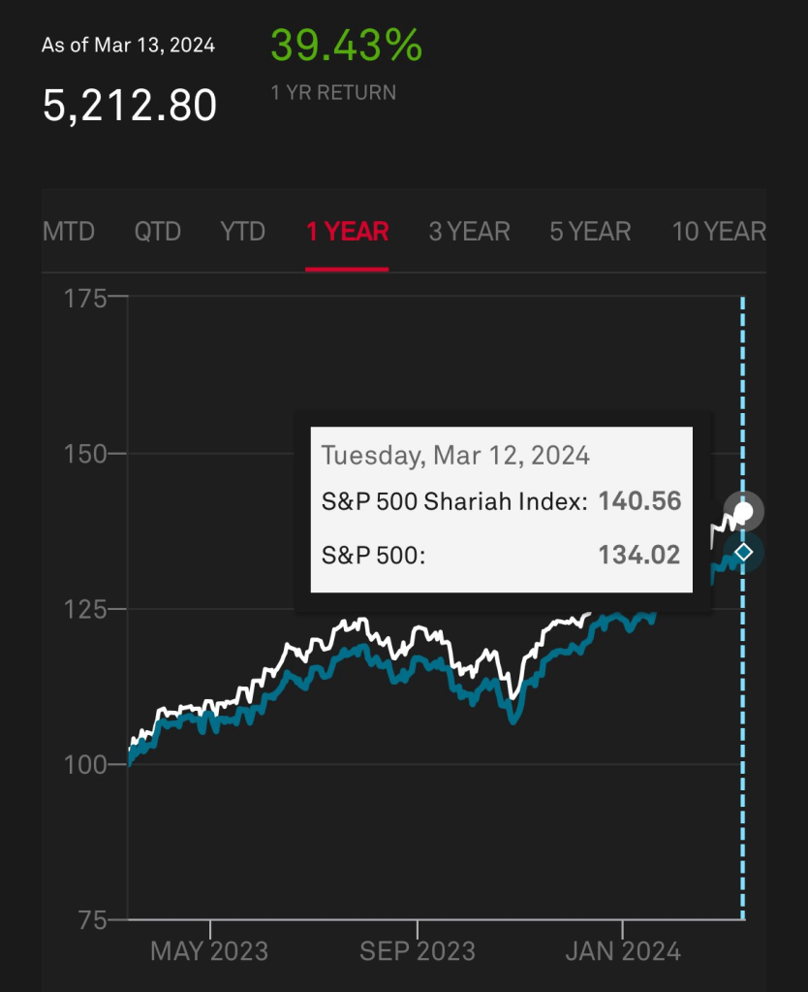Click the SEP 2023 axis label
Screen dimensions: 808x992
coord(418,951)
